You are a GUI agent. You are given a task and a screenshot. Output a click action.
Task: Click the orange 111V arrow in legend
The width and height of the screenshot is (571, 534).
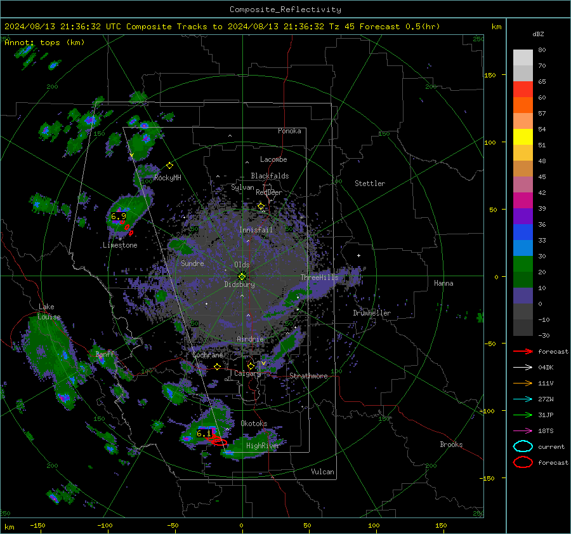(523, 383)
